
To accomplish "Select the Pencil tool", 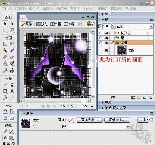I will (x=5, y=57).
